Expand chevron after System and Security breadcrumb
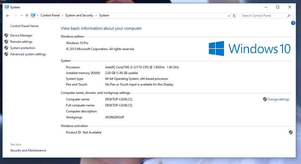Image resolution: width=301 pixels, height=164 pixels. coord(96,15)
